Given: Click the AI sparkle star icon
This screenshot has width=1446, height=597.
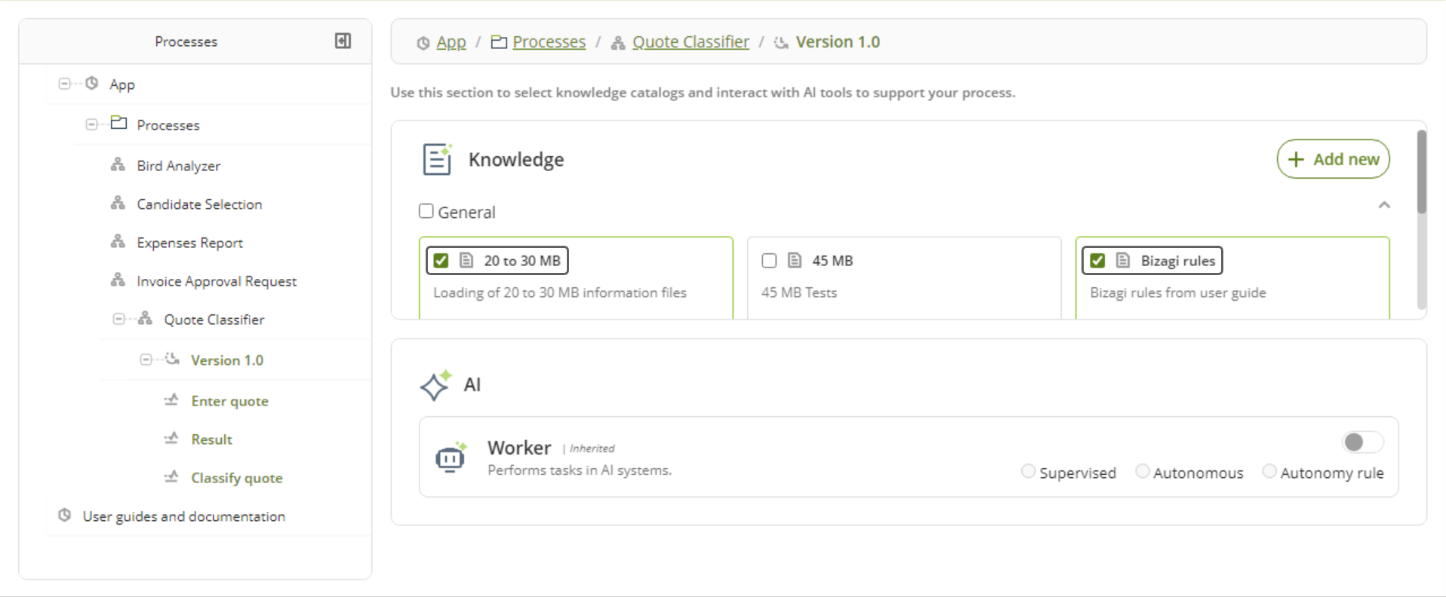Looking at the screenshot, I should 435,385.
